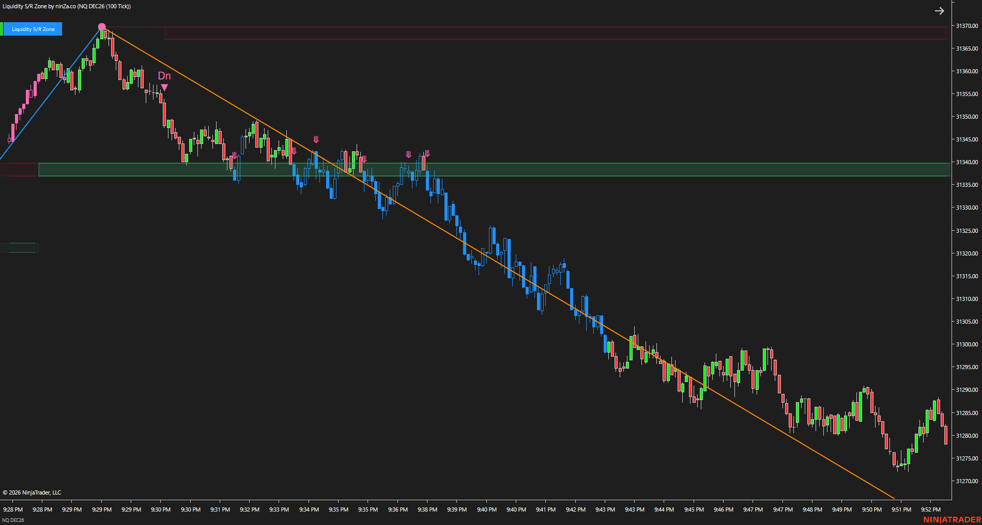Click the 31285.00 price label
The width and height of the screenshot is (982, 525).
tap(966, 413)
